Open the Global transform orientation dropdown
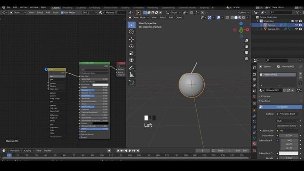 (173, 13)
